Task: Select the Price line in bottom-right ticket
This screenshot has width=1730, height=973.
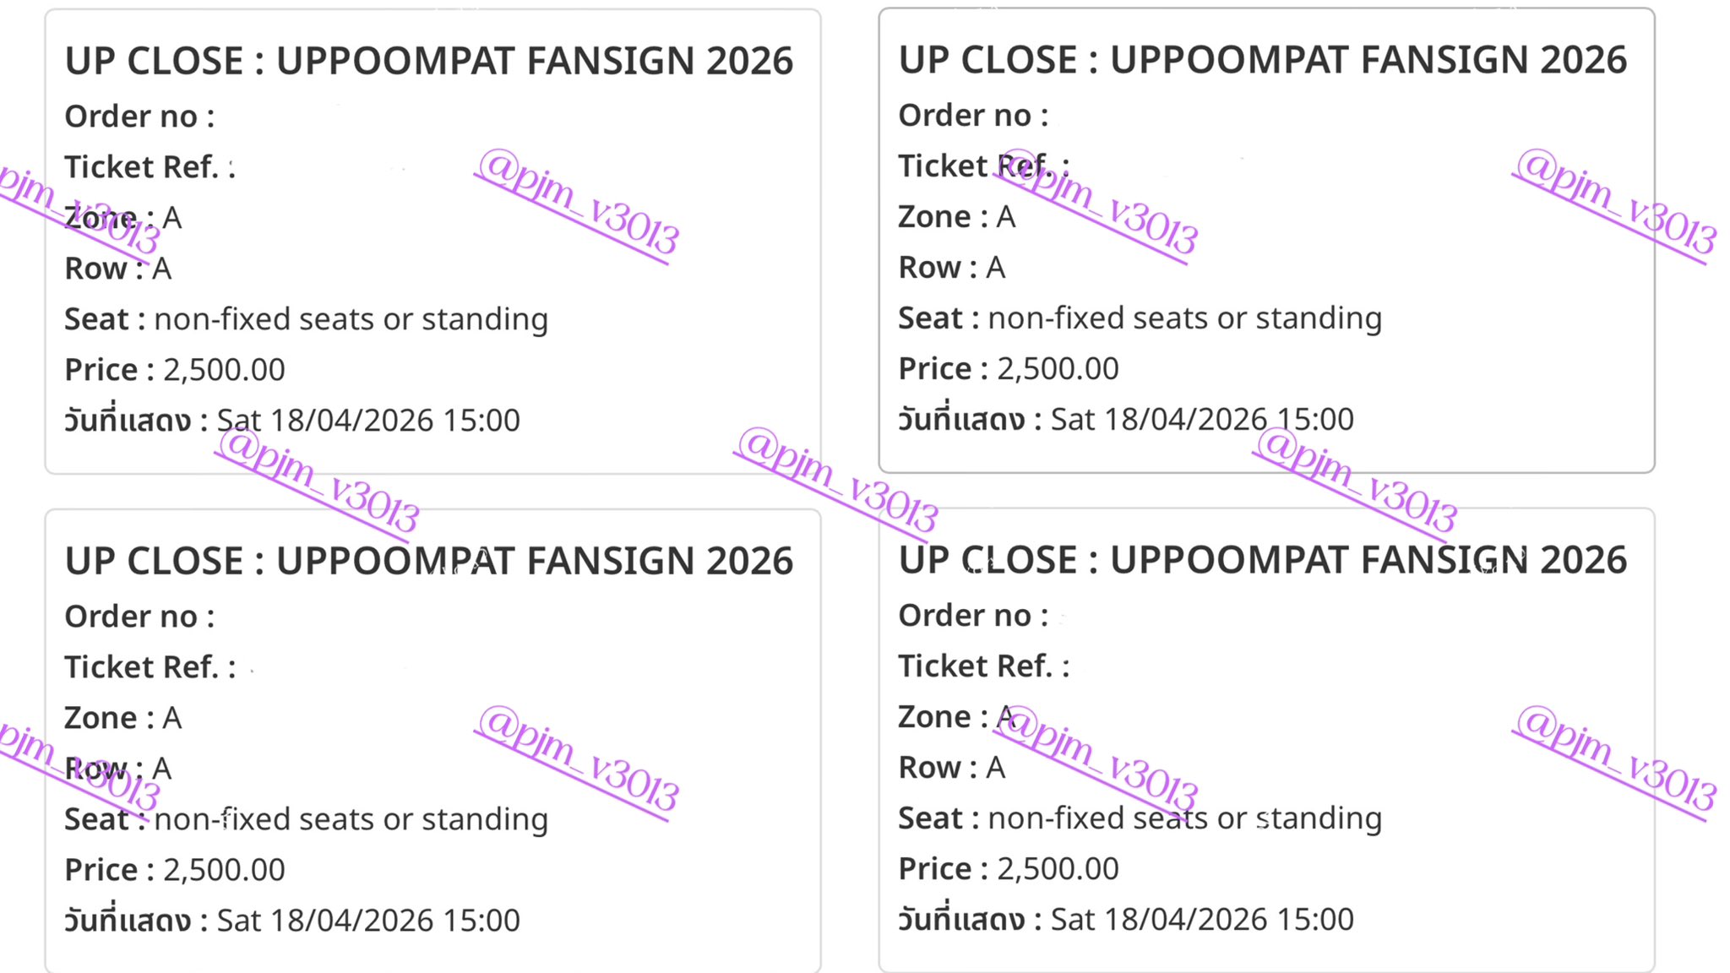Action: 1009,869
